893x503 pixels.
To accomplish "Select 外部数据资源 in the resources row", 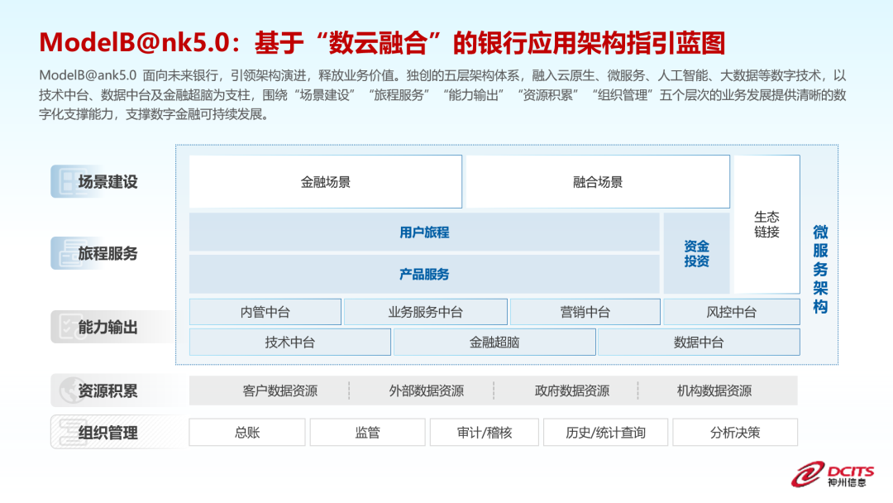I will coord(426,390).
